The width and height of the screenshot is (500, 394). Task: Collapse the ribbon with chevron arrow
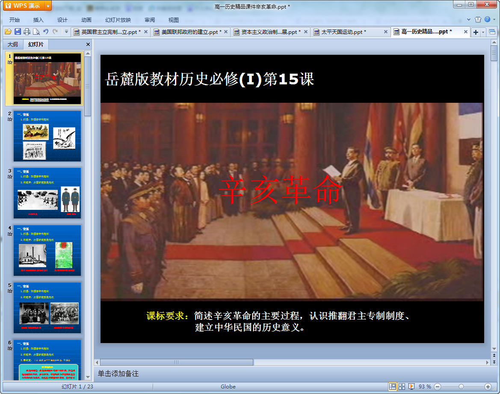pos(468,19)
